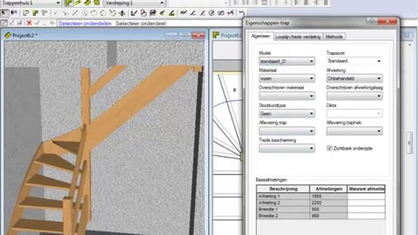
Task: Click the background window's vertical scrollbar thumb
Action: [x=410, y=143]
